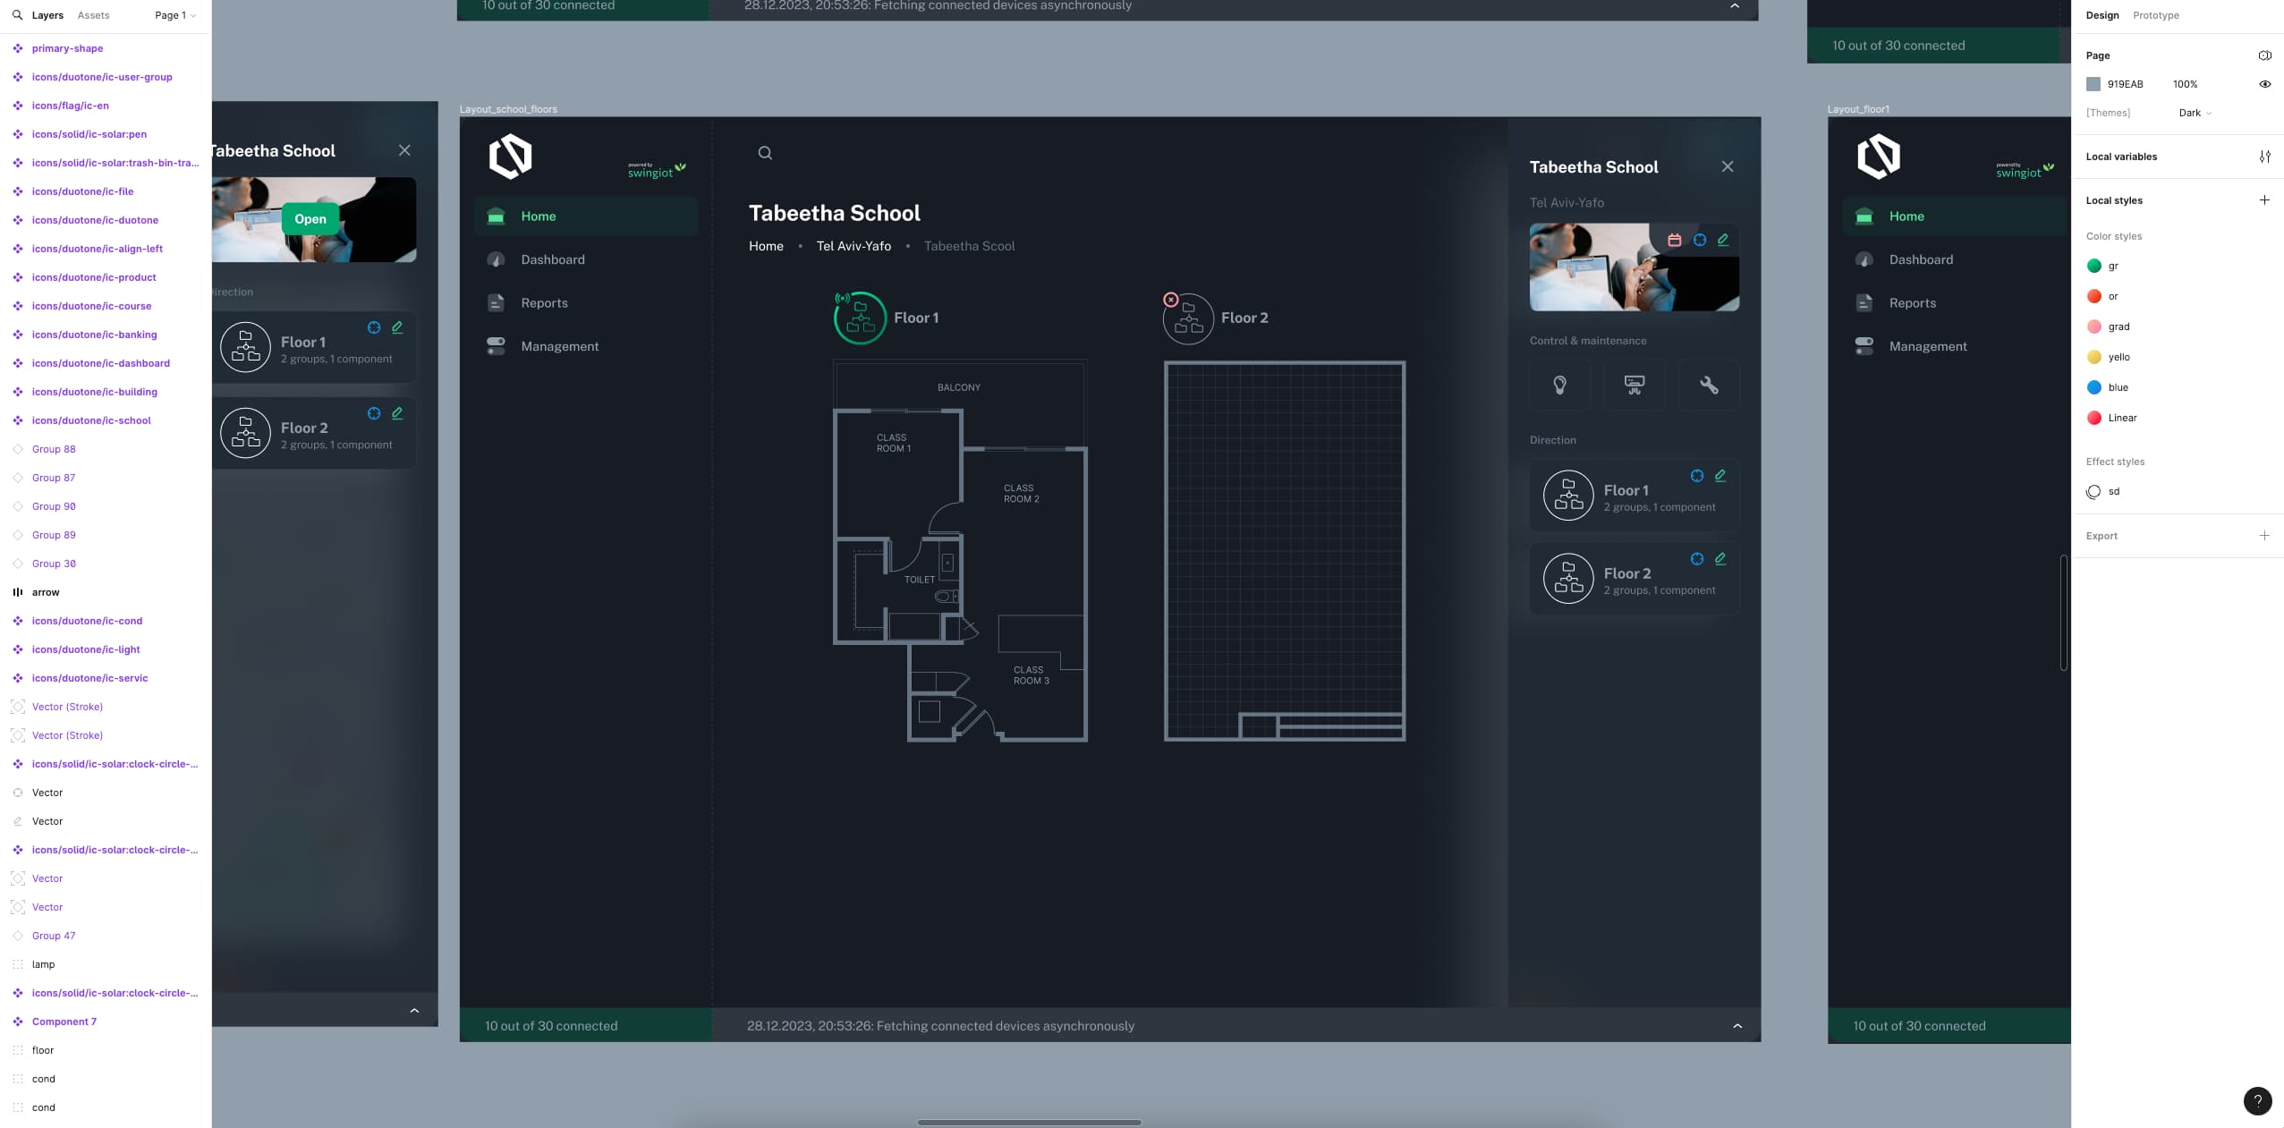Select the icons/duotone/ic-school layer

pos(91,420)
